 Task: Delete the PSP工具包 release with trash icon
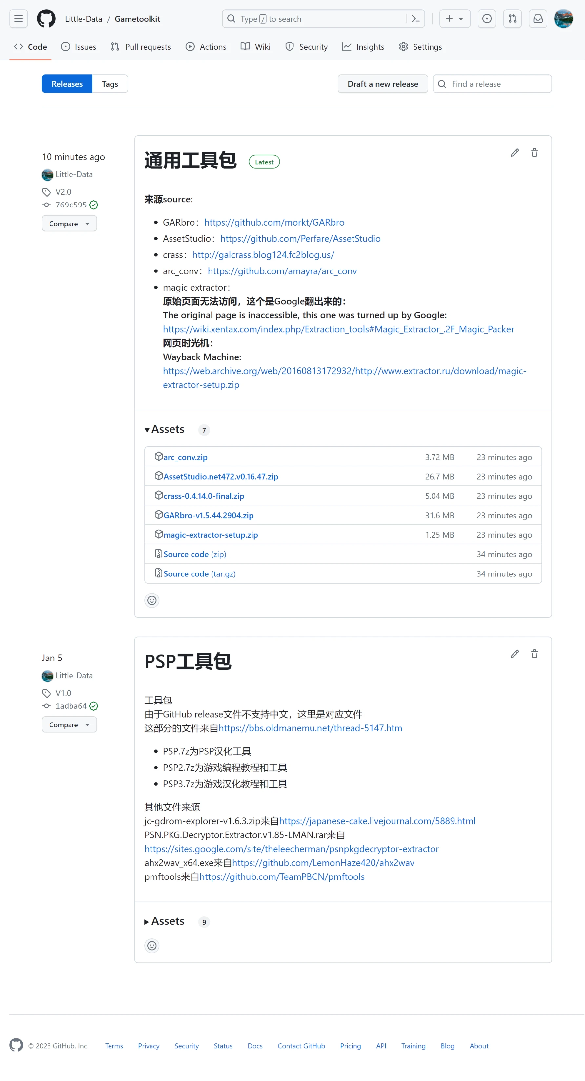(x=534, y=654)
